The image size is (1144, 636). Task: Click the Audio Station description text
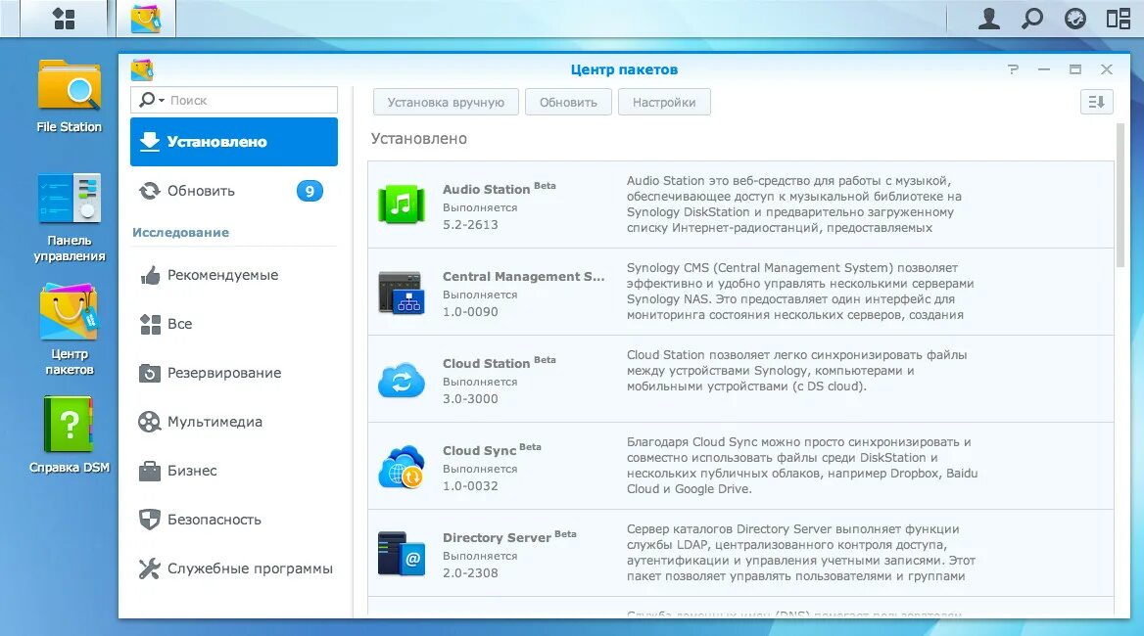[x=793, y=204]
